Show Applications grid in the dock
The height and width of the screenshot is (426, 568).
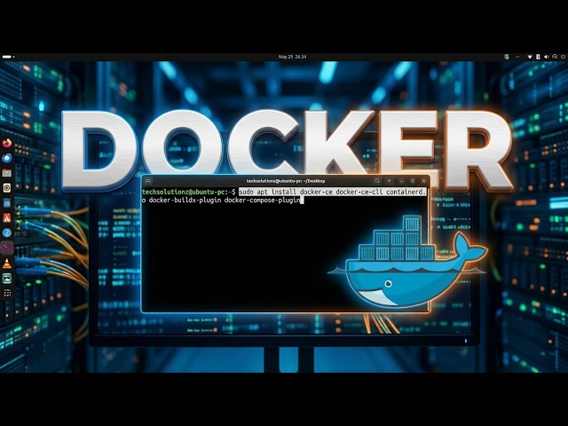(x=7, y=293)
